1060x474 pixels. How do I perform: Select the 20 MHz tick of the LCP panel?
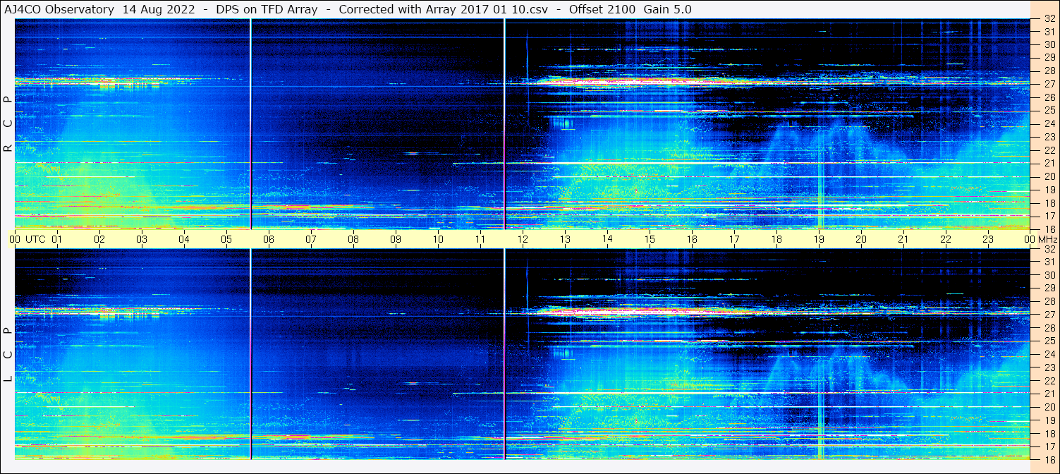click(1049, 407)
